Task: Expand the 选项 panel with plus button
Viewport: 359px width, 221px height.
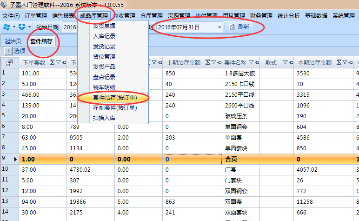Action: 8,51
